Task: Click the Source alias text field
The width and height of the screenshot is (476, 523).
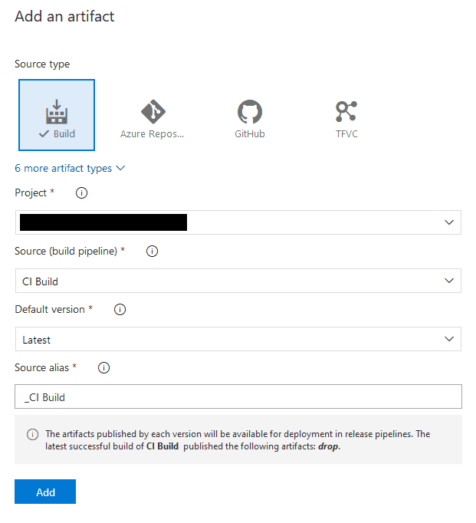Action: pos(238,397)
